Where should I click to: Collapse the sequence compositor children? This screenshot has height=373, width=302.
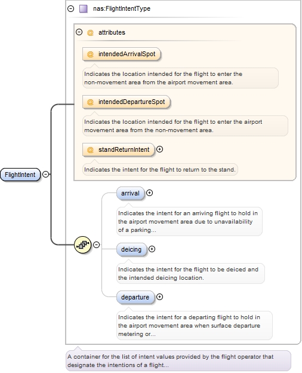(96, 244)
